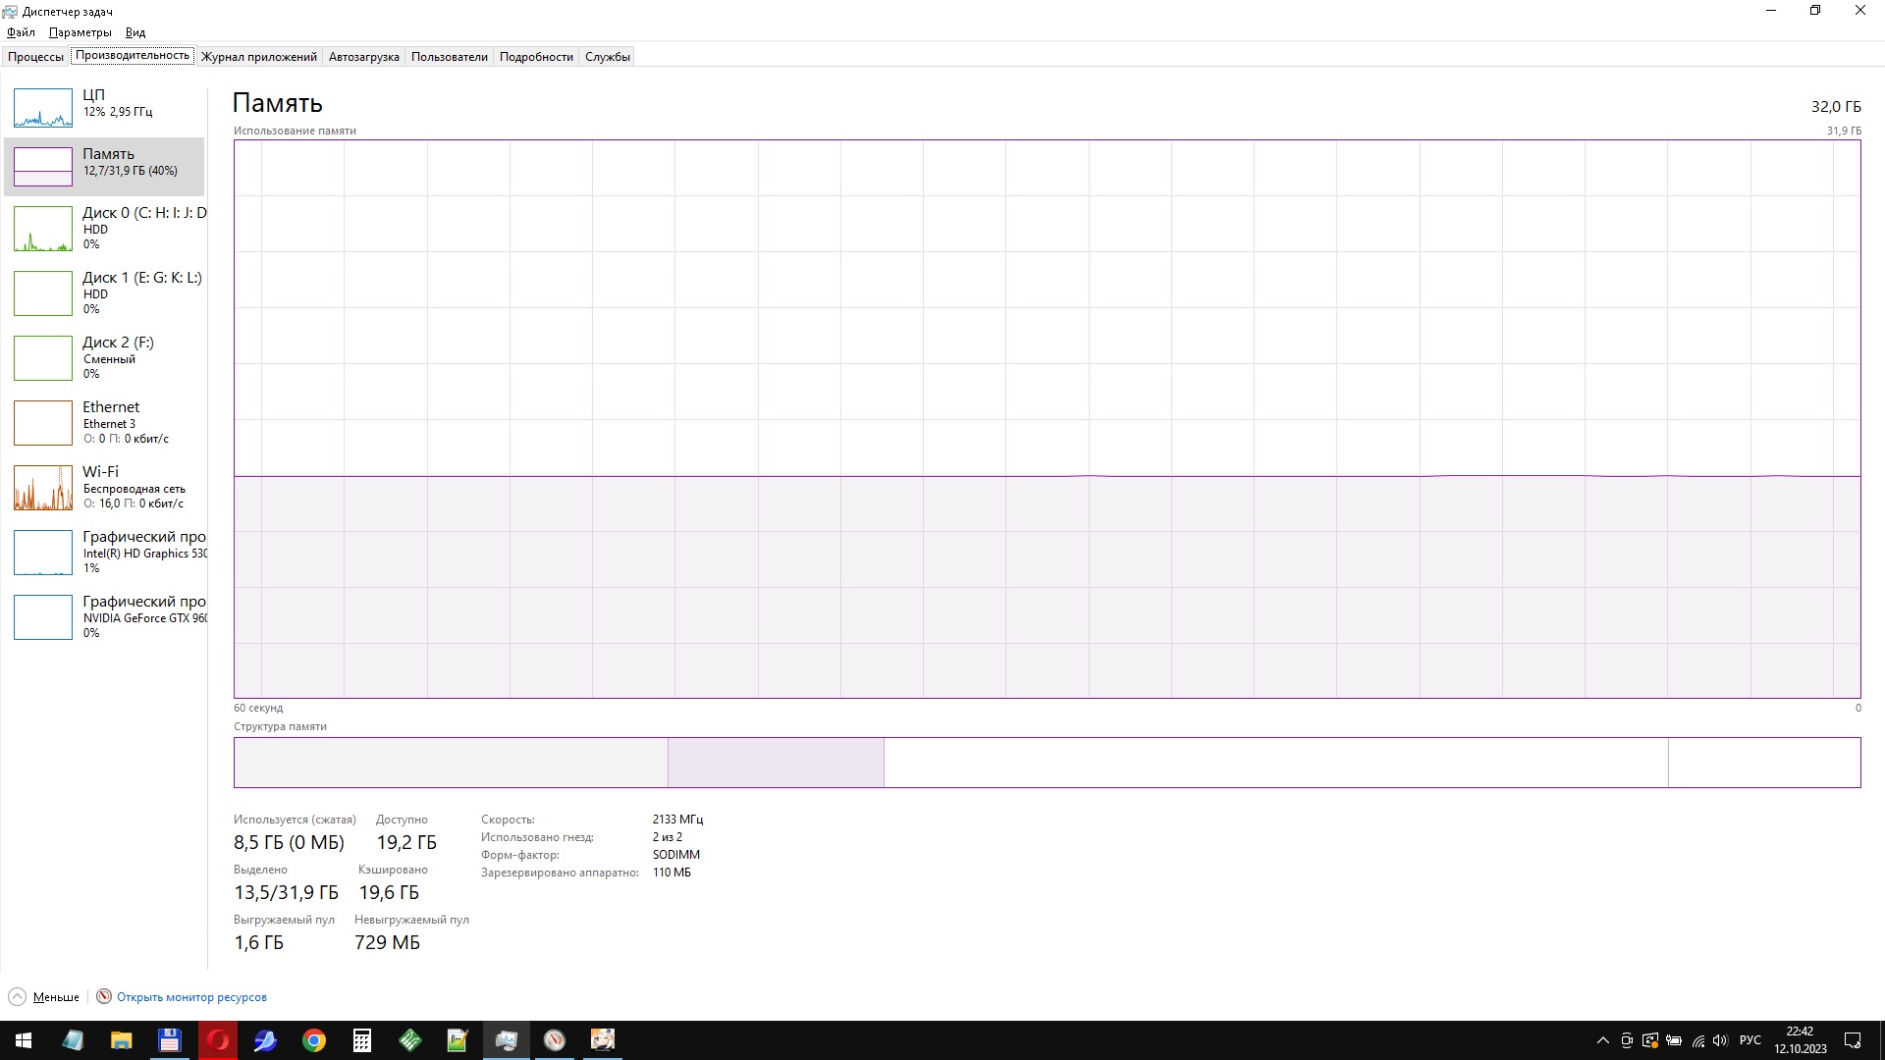Select Диск 0 HDD mini graph
This screenshot has height=1060, width=1885.
tap(43, 229)
